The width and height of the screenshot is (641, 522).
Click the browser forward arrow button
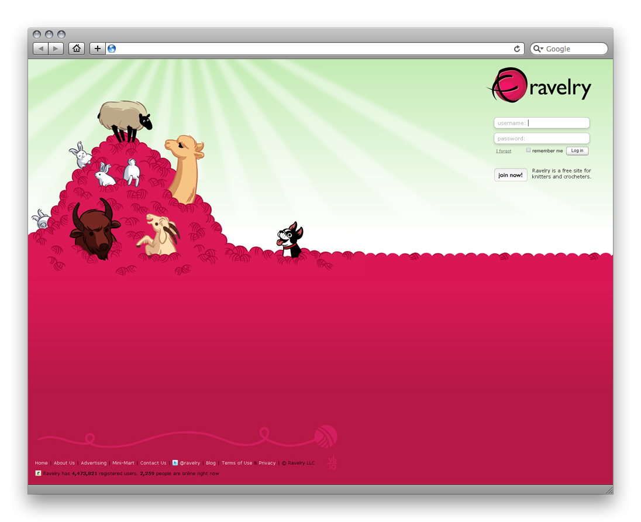pos(56,49)
